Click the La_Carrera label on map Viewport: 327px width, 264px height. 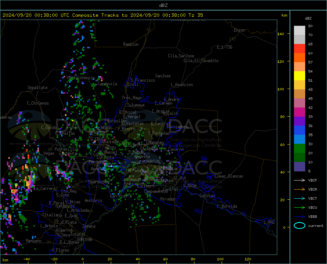(45, 188)
